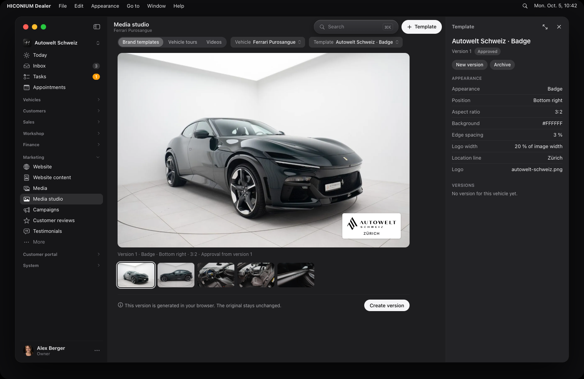This screenshot has height=379, width=584.
Task: Select the steering wheel interior thumbnail
Action: coord(216,275)
